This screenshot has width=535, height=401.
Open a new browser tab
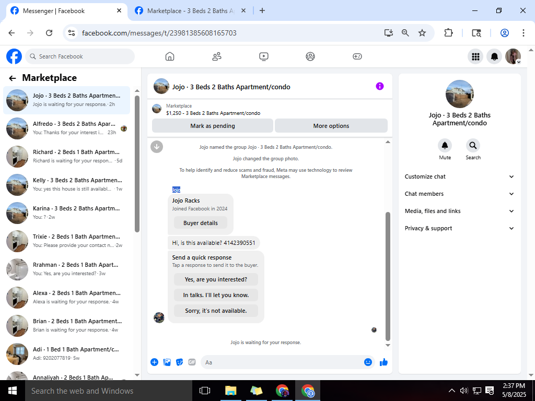262,10
